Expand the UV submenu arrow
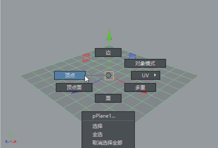This screenshot has width=218, height=148. point(155,75)
